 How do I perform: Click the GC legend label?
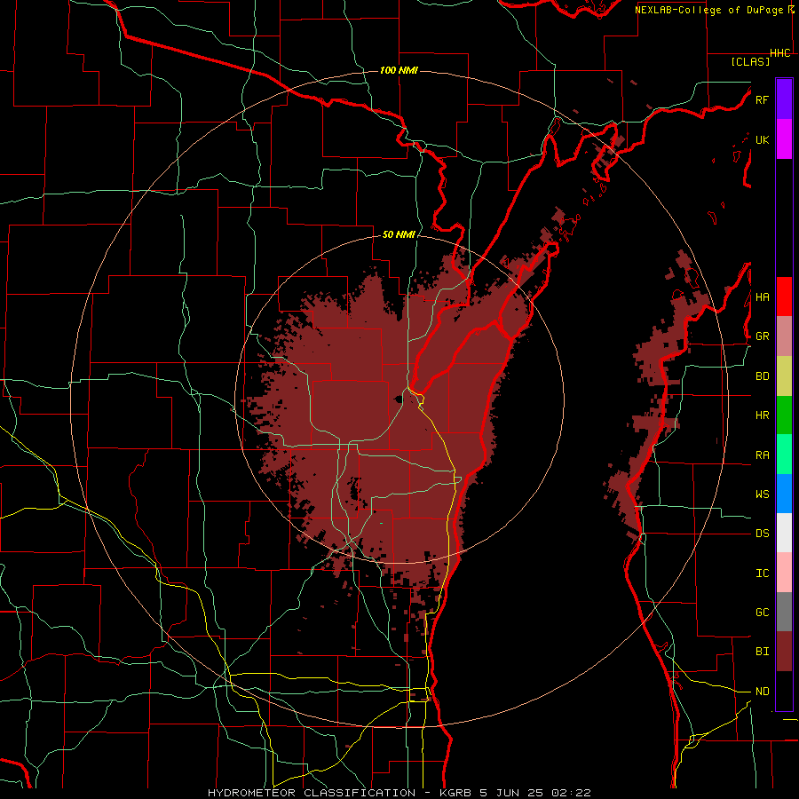tap(762, 613)
